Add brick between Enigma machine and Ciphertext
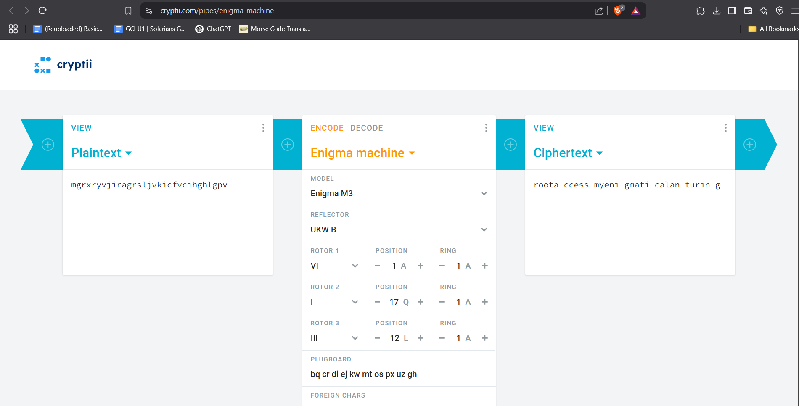 [x=511, y=145]
